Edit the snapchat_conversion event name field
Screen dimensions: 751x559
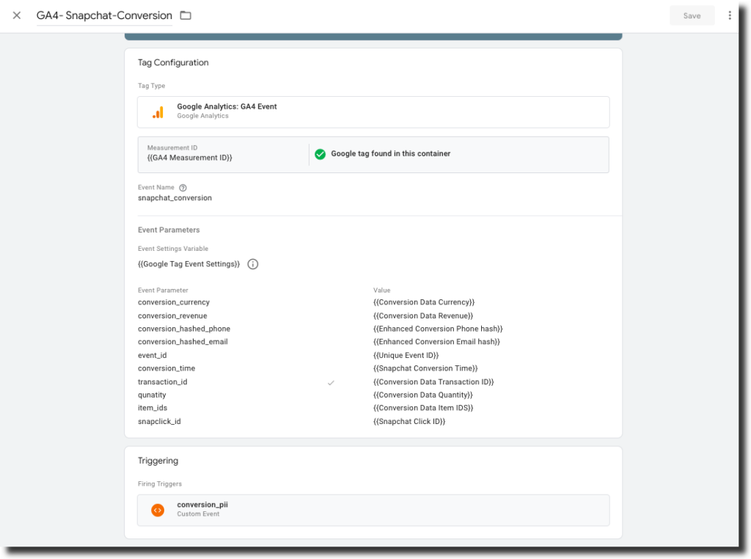coord(175,197)
